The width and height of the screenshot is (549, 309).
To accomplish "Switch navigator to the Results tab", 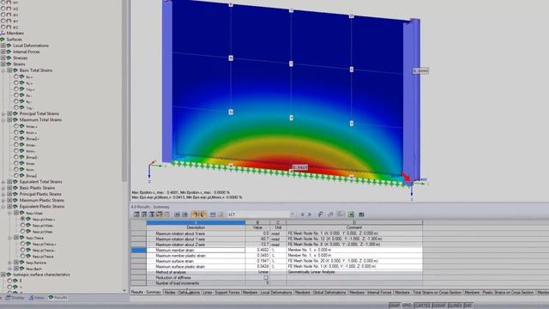I will tap(58, 298).
